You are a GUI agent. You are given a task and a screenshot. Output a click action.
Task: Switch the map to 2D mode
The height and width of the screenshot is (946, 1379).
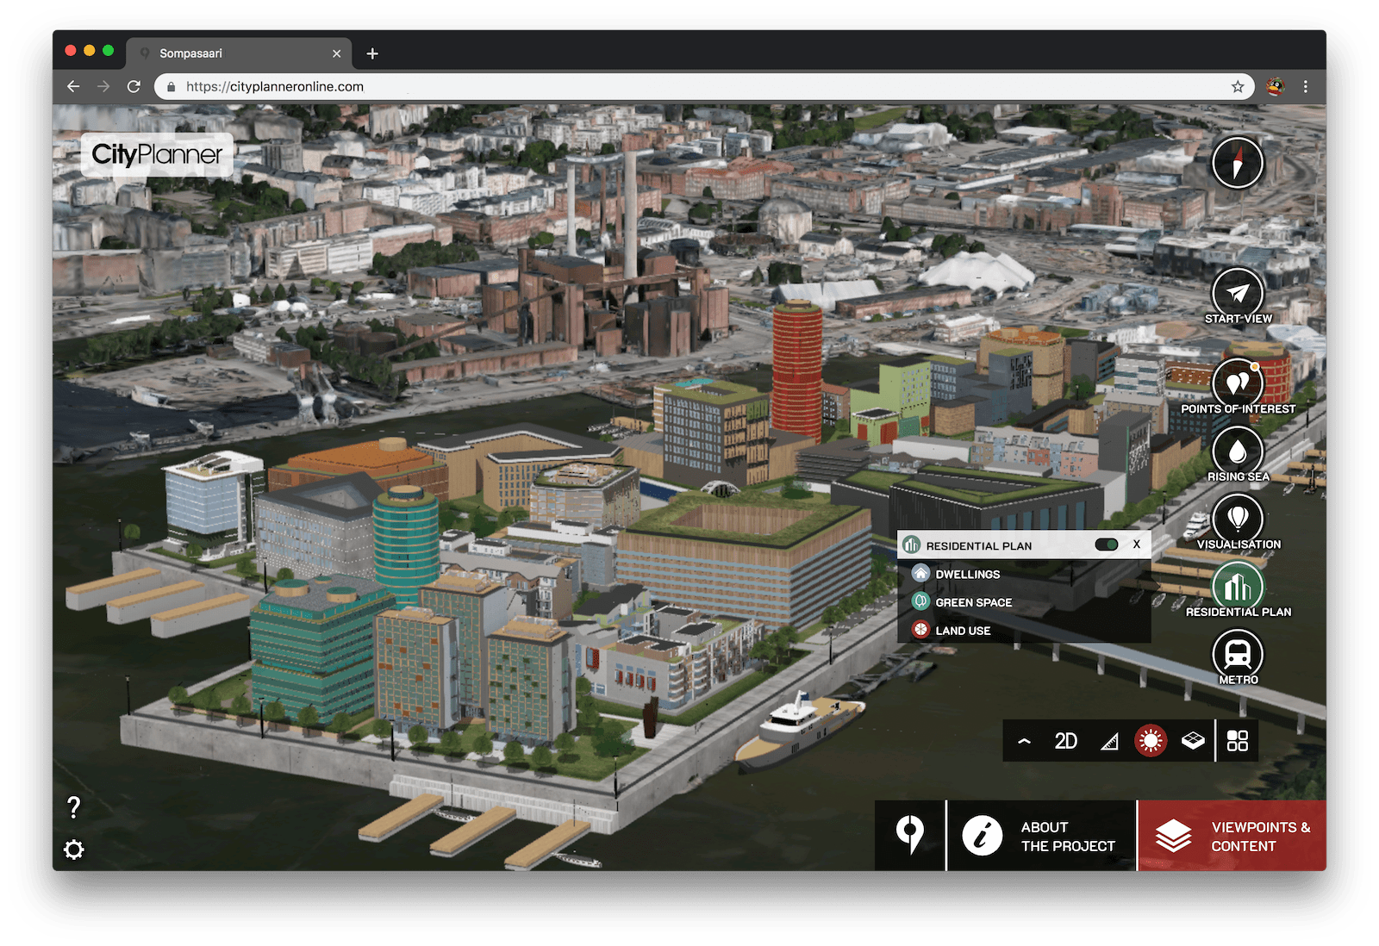pos(1066,740)
